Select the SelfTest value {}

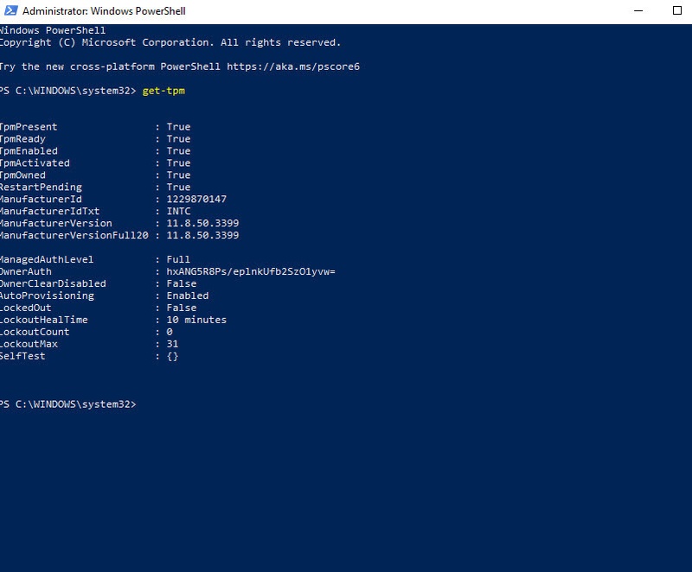172,356
